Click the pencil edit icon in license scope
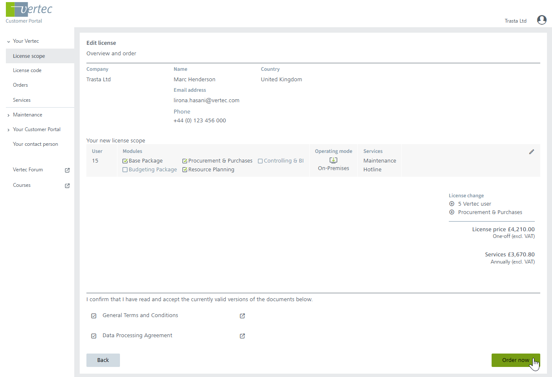 coord(531,152)
